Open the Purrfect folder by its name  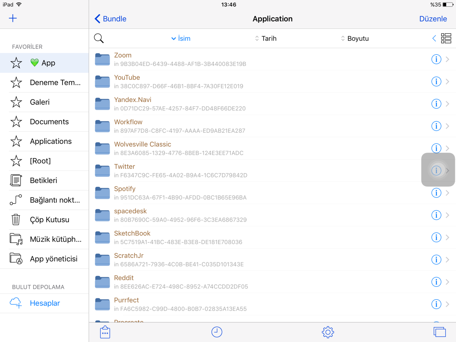(126, 300)
